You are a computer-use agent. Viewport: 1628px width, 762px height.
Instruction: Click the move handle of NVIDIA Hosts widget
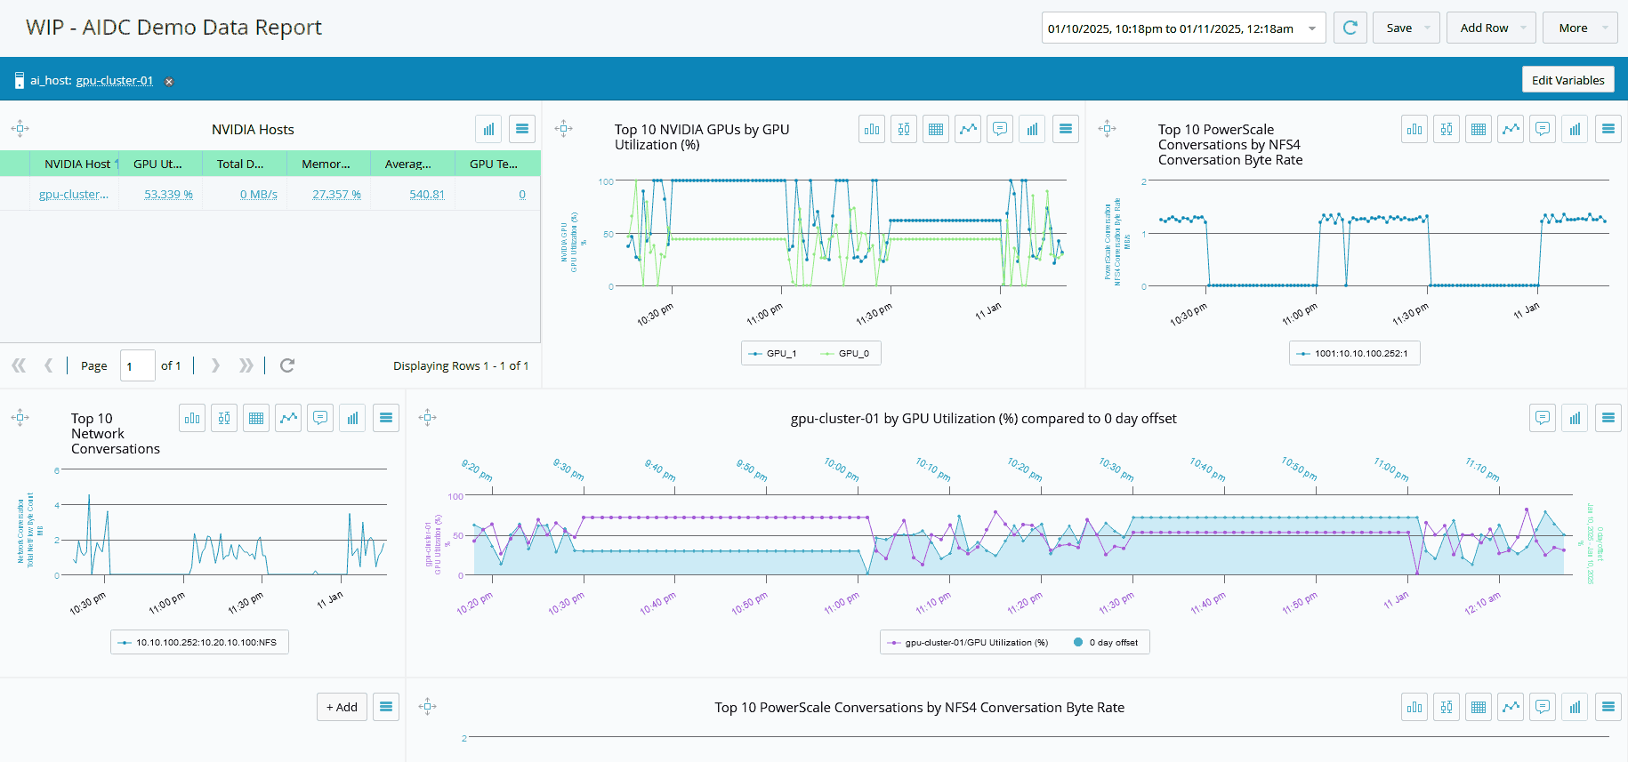(x=20, y=129)
